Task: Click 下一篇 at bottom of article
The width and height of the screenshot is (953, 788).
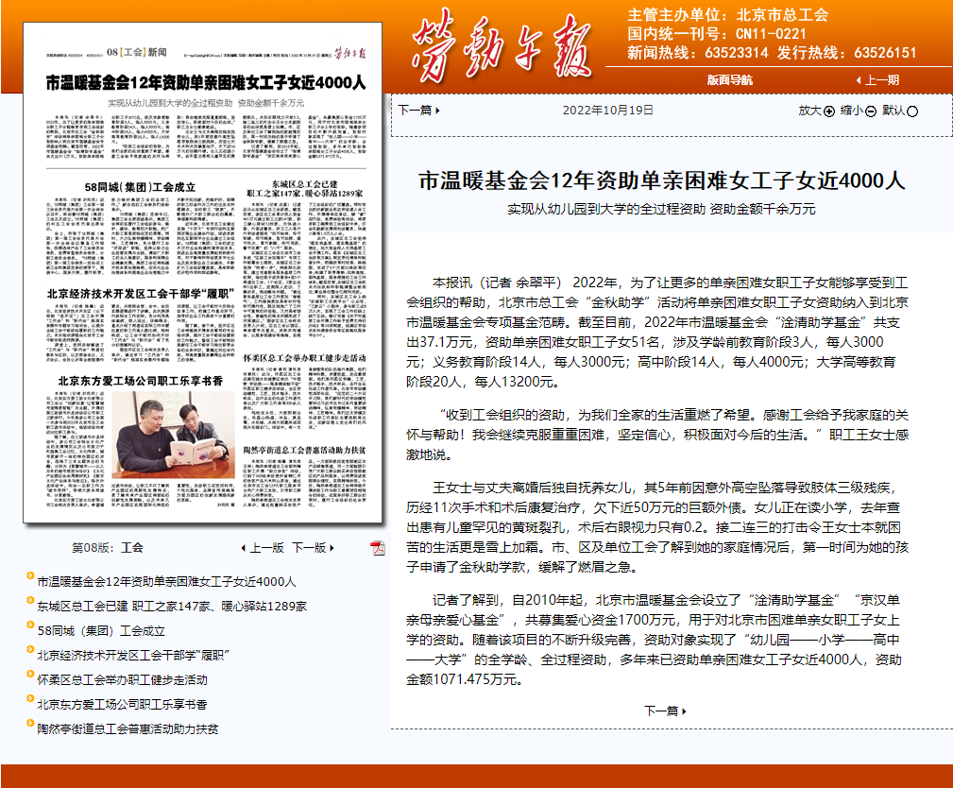Action: (665, 711)
